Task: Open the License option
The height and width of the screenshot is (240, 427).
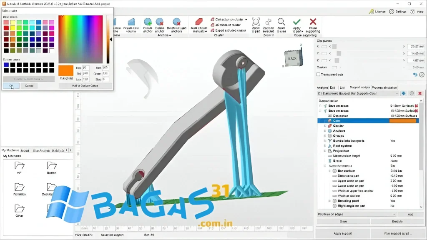Action: (x=377, y=11)
